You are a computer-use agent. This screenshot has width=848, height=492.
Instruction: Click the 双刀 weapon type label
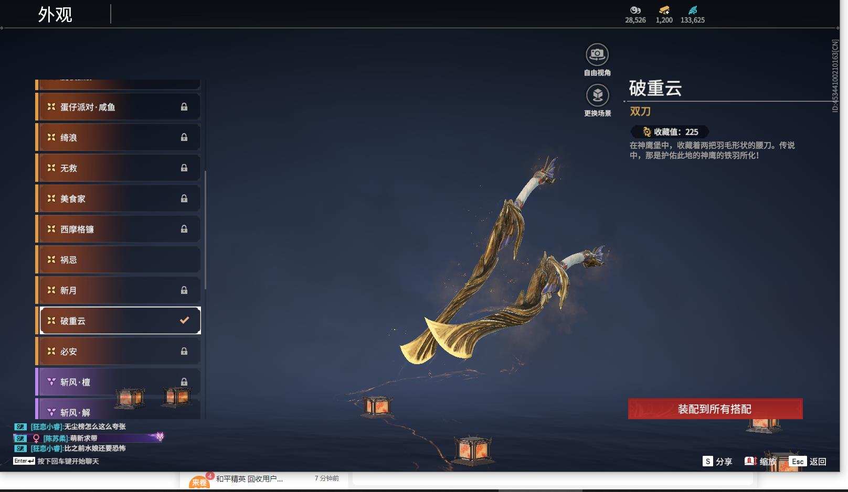pyautogui.click(x=640, y=111)
